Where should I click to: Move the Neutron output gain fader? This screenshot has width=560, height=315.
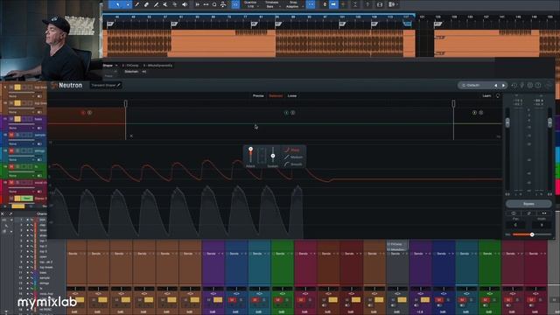pos(550,122)
